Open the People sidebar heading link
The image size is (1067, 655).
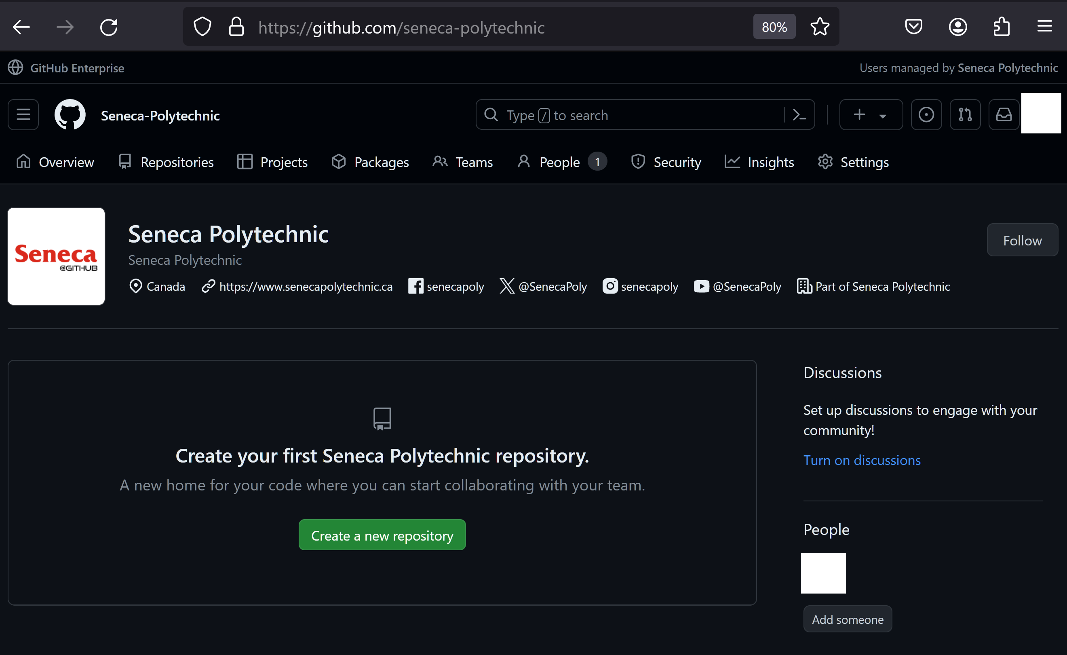(826, 529)
